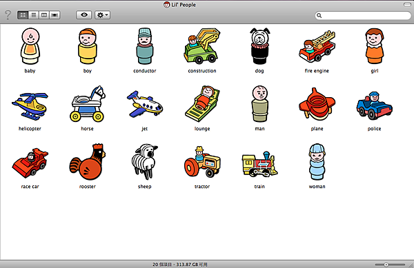Open the Action gear dropdown menu

coord(102,15)
